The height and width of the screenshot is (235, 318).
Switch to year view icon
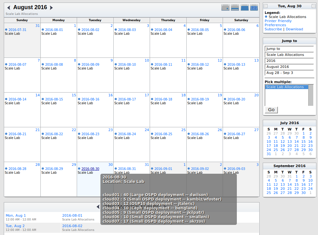pyautogui.click(x=254, y=8)
